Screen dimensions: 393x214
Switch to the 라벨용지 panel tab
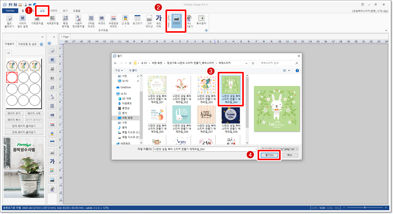[9, 44]
